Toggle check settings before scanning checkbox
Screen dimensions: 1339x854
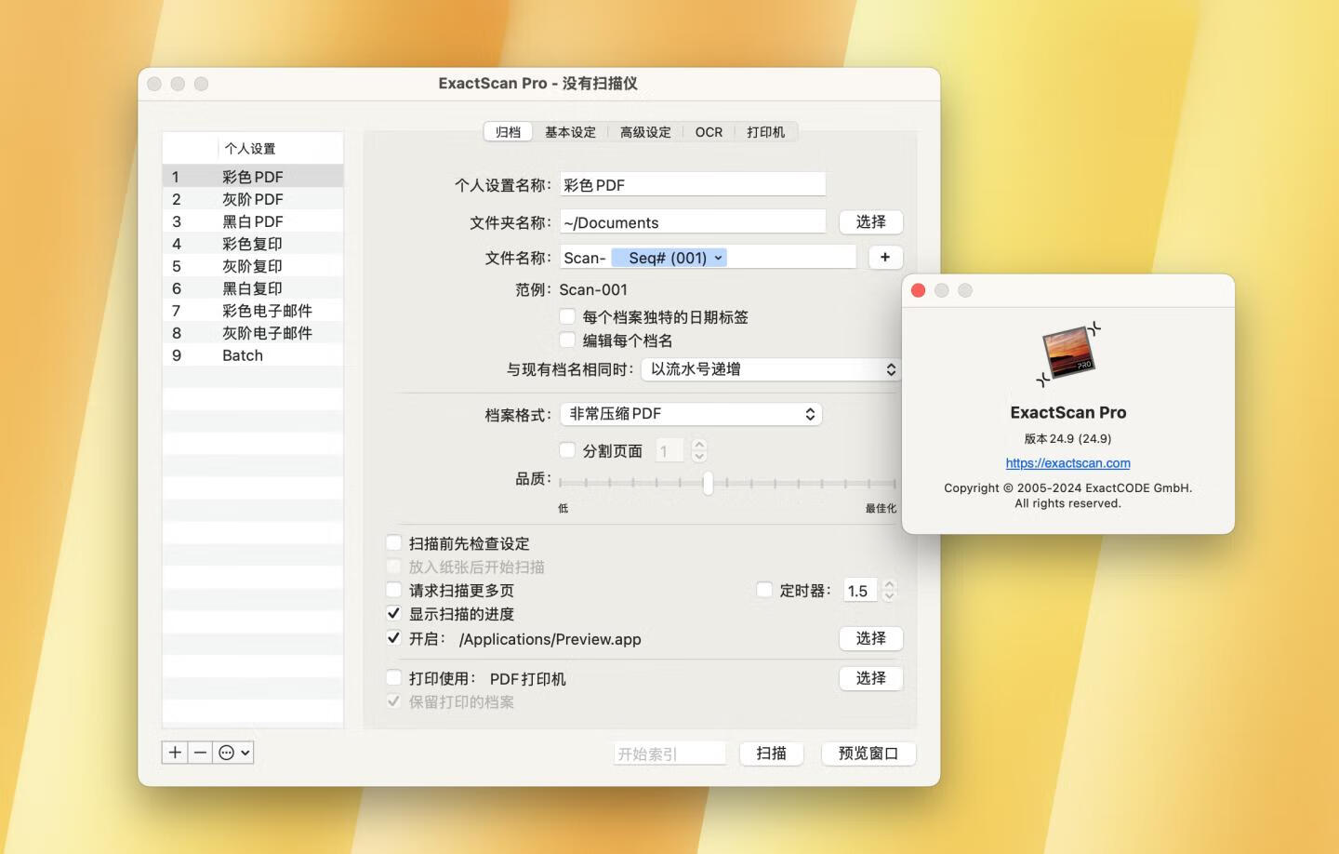(394, 543)
